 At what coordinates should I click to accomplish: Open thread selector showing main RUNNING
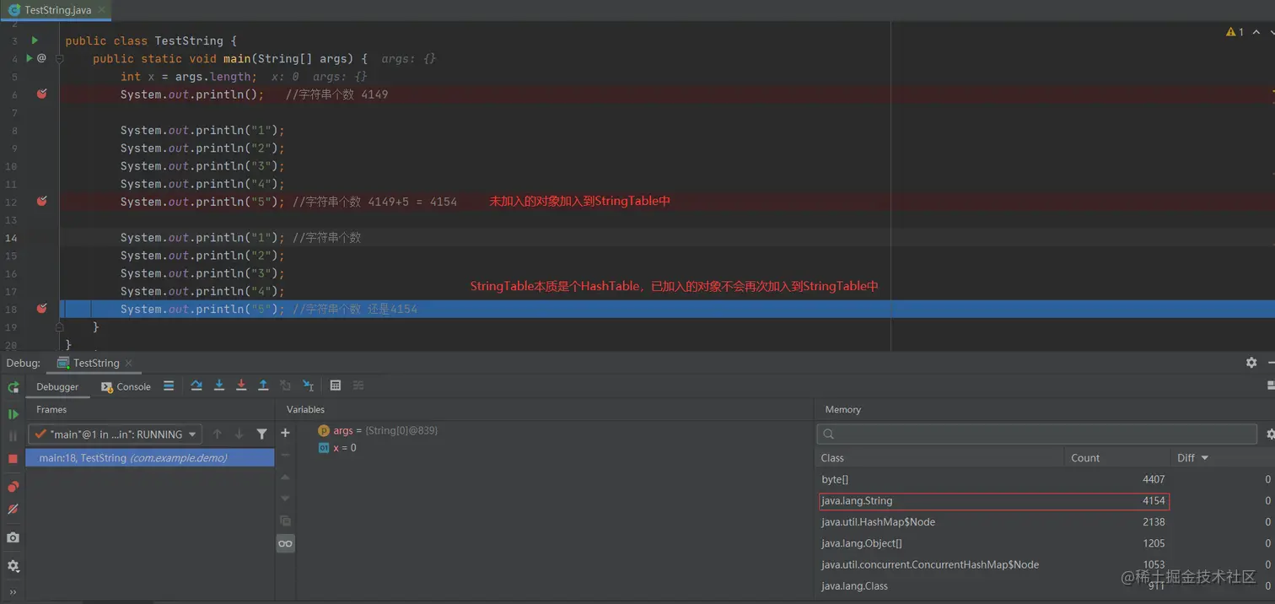[x=116, y=434]
